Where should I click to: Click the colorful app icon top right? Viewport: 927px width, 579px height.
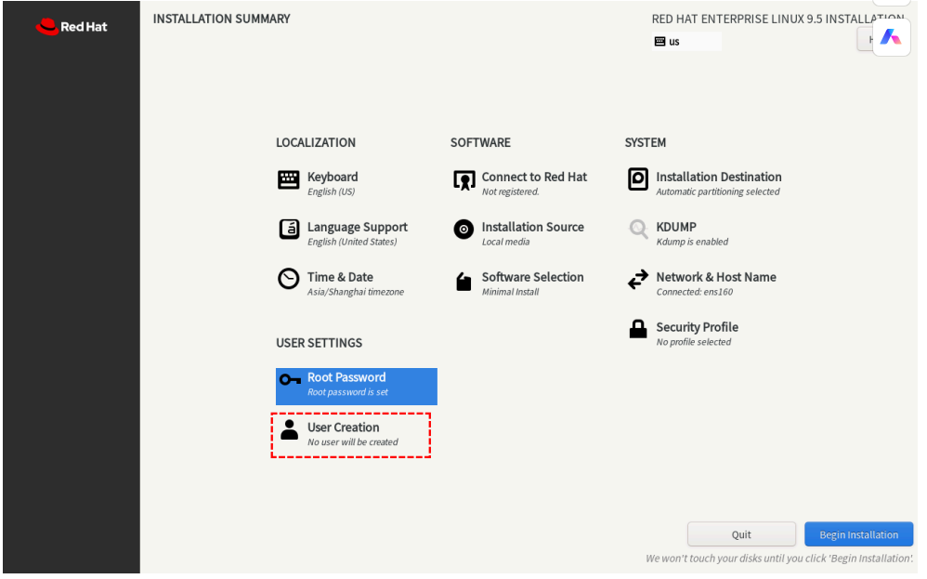891,37
